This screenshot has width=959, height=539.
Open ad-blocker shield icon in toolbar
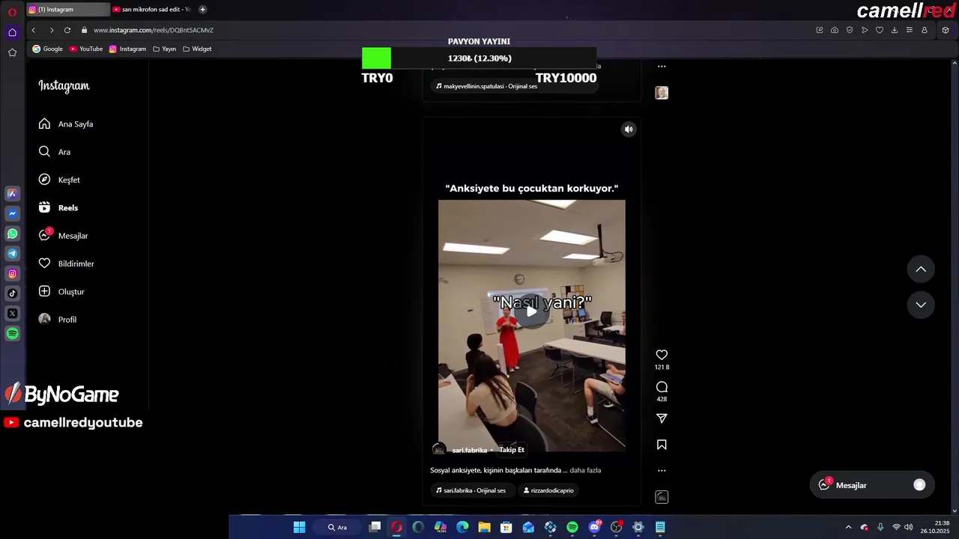pos(850,30)
